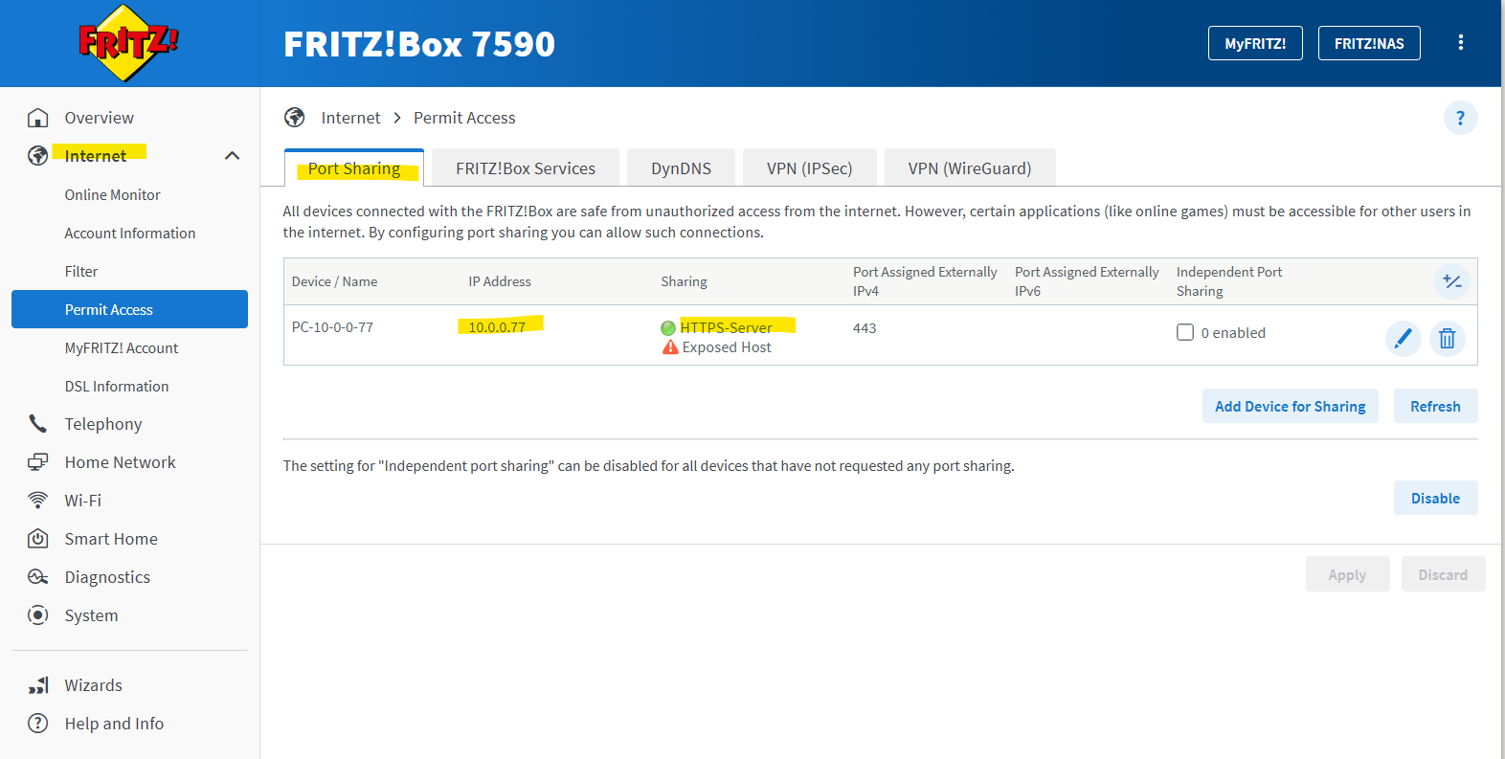
Task: Click the Exposed Host label
Action: point(727,347)
